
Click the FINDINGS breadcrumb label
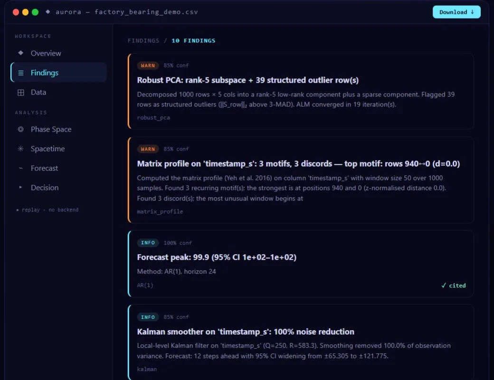143,41
